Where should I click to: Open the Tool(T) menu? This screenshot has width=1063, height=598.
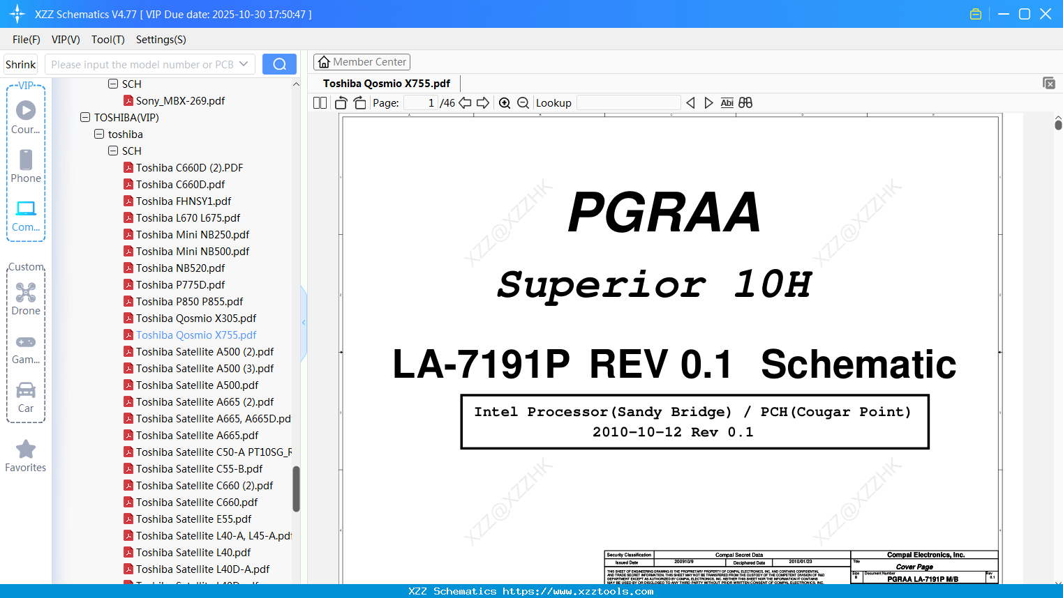(x=108, y=40)
